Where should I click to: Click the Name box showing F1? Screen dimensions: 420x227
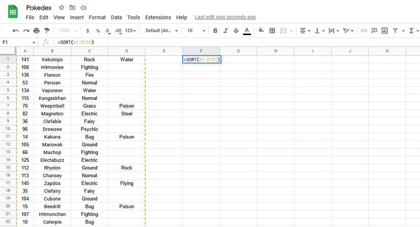[x=17, y=42]
